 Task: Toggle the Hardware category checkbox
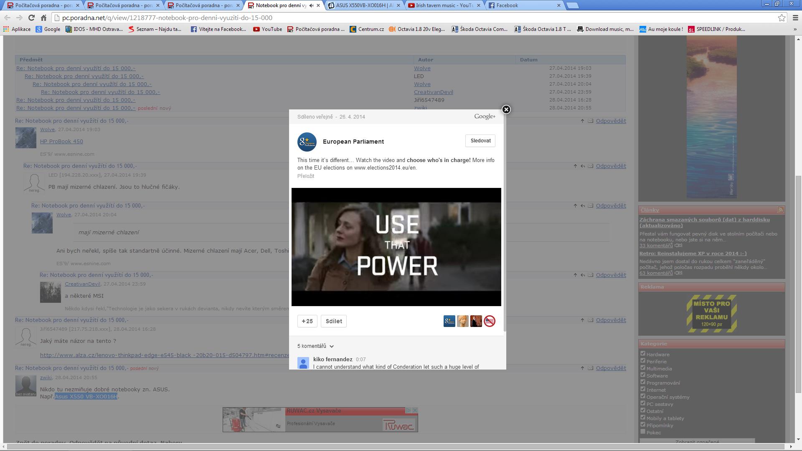tap(643, 354)
